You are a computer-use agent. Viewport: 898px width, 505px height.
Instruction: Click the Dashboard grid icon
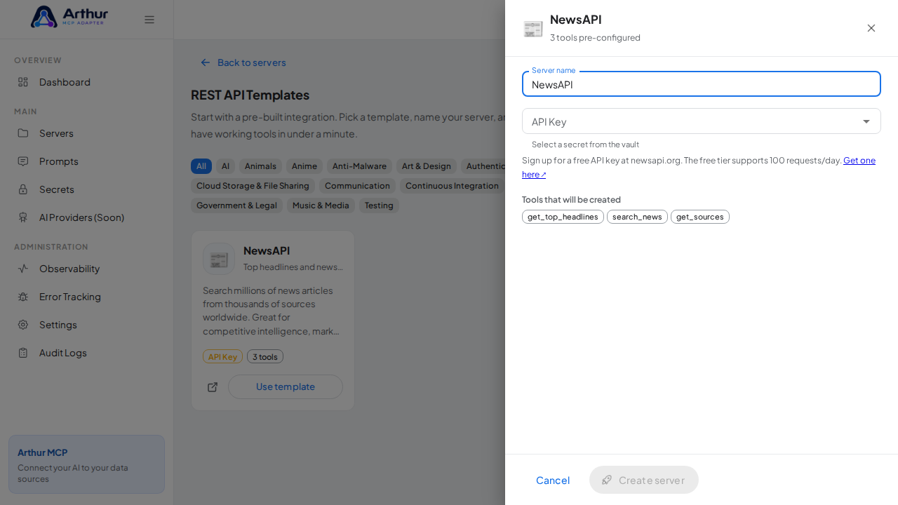coord(23,82)
